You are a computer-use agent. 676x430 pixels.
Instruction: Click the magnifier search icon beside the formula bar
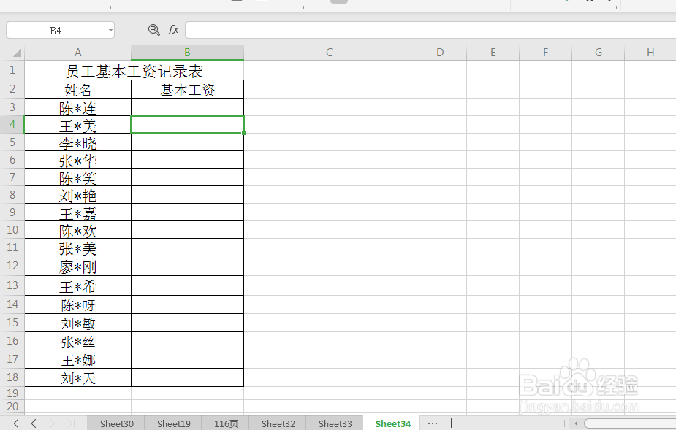pyautogui.click(x=153, y=30)
